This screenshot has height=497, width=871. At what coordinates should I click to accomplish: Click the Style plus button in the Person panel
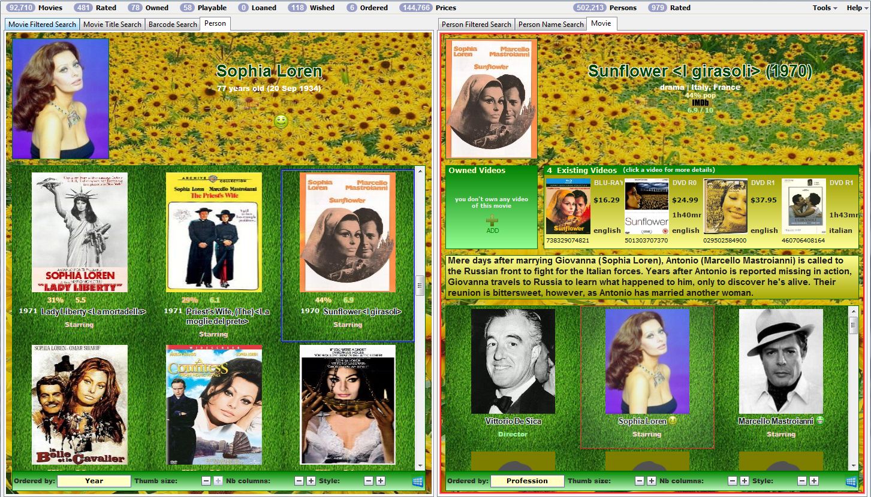click(x=380, y=481)
